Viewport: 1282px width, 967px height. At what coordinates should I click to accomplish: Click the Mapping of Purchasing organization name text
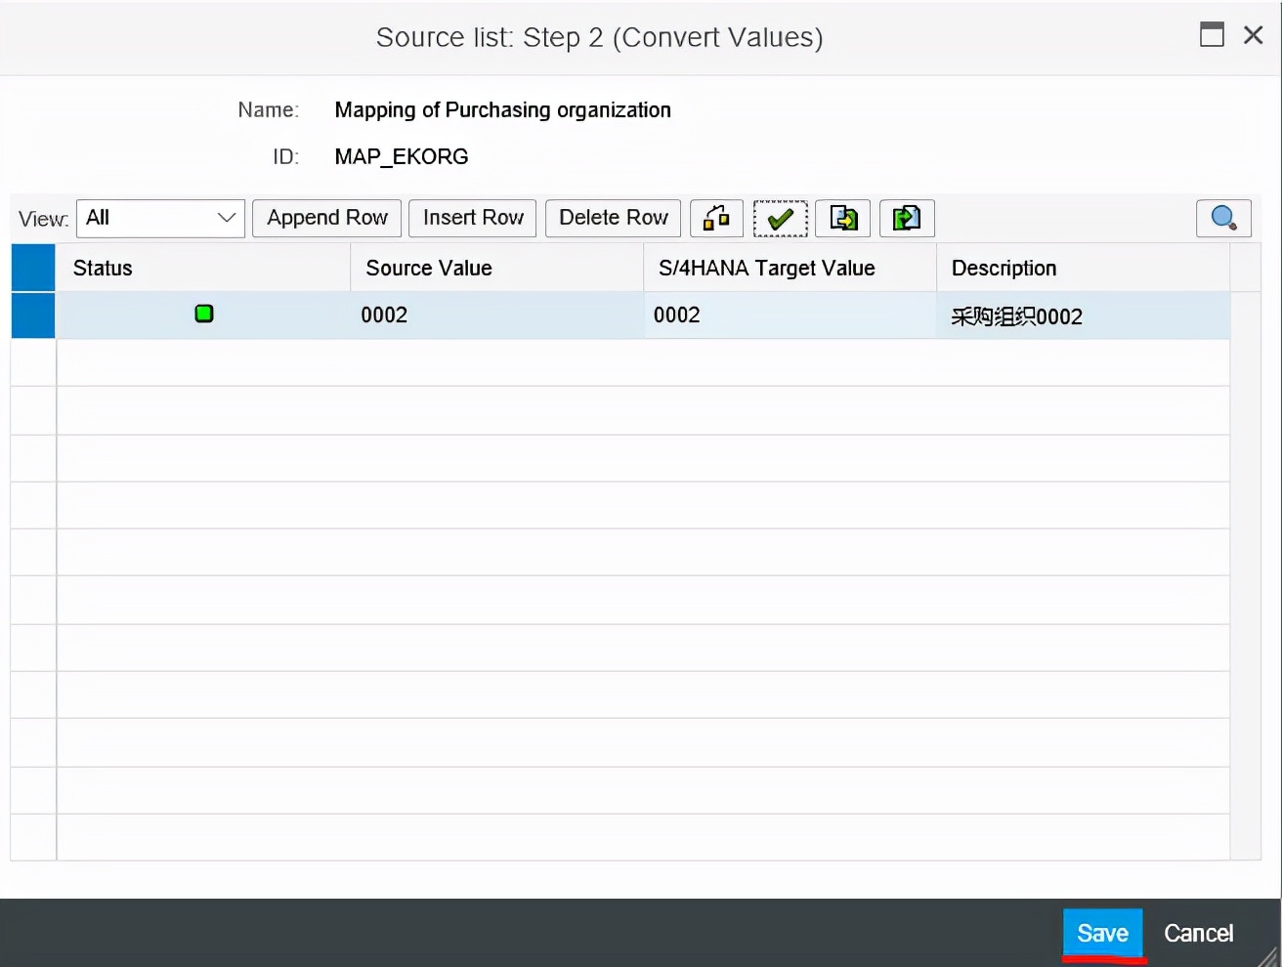pyautogui.click(x=502, y=110)
